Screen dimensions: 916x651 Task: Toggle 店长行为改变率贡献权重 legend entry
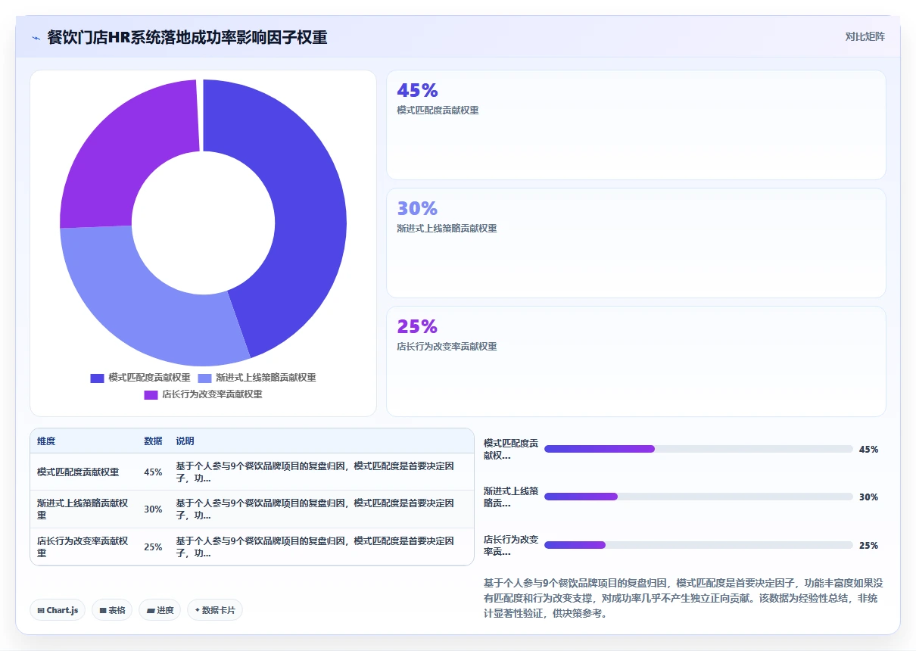coord(204,394)
